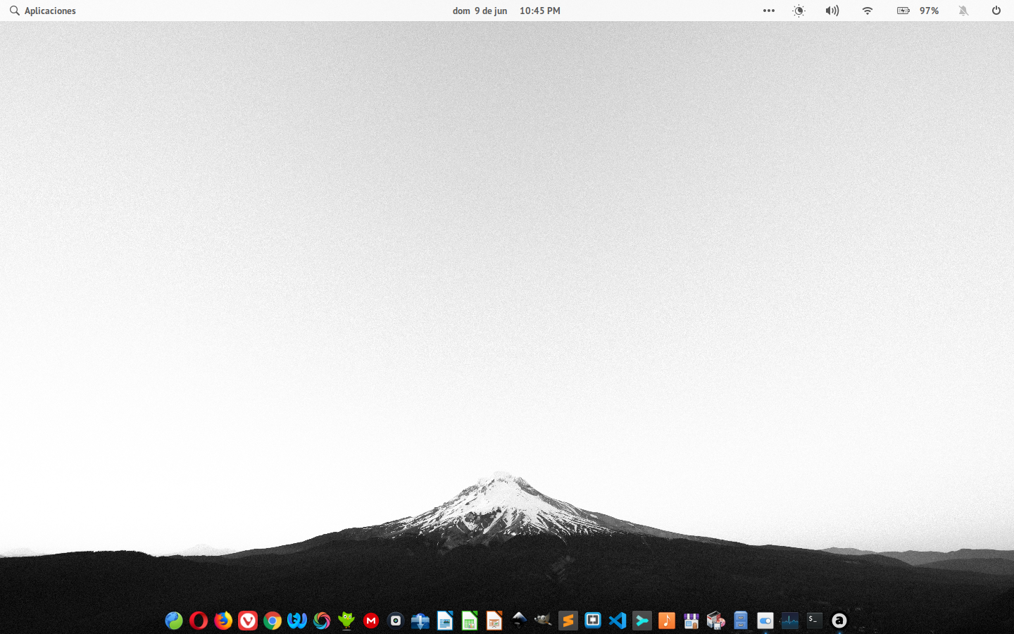Open GNOME Tweaks settings
Screen dimensions: 1014x634
(x=765, y=621)
